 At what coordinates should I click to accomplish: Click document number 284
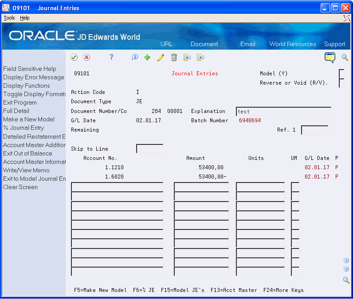[x=156, y=111]
